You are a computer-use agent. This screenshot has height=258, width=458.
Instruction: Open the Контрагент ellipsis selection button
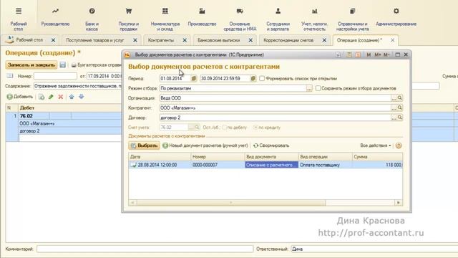point(394,107)
